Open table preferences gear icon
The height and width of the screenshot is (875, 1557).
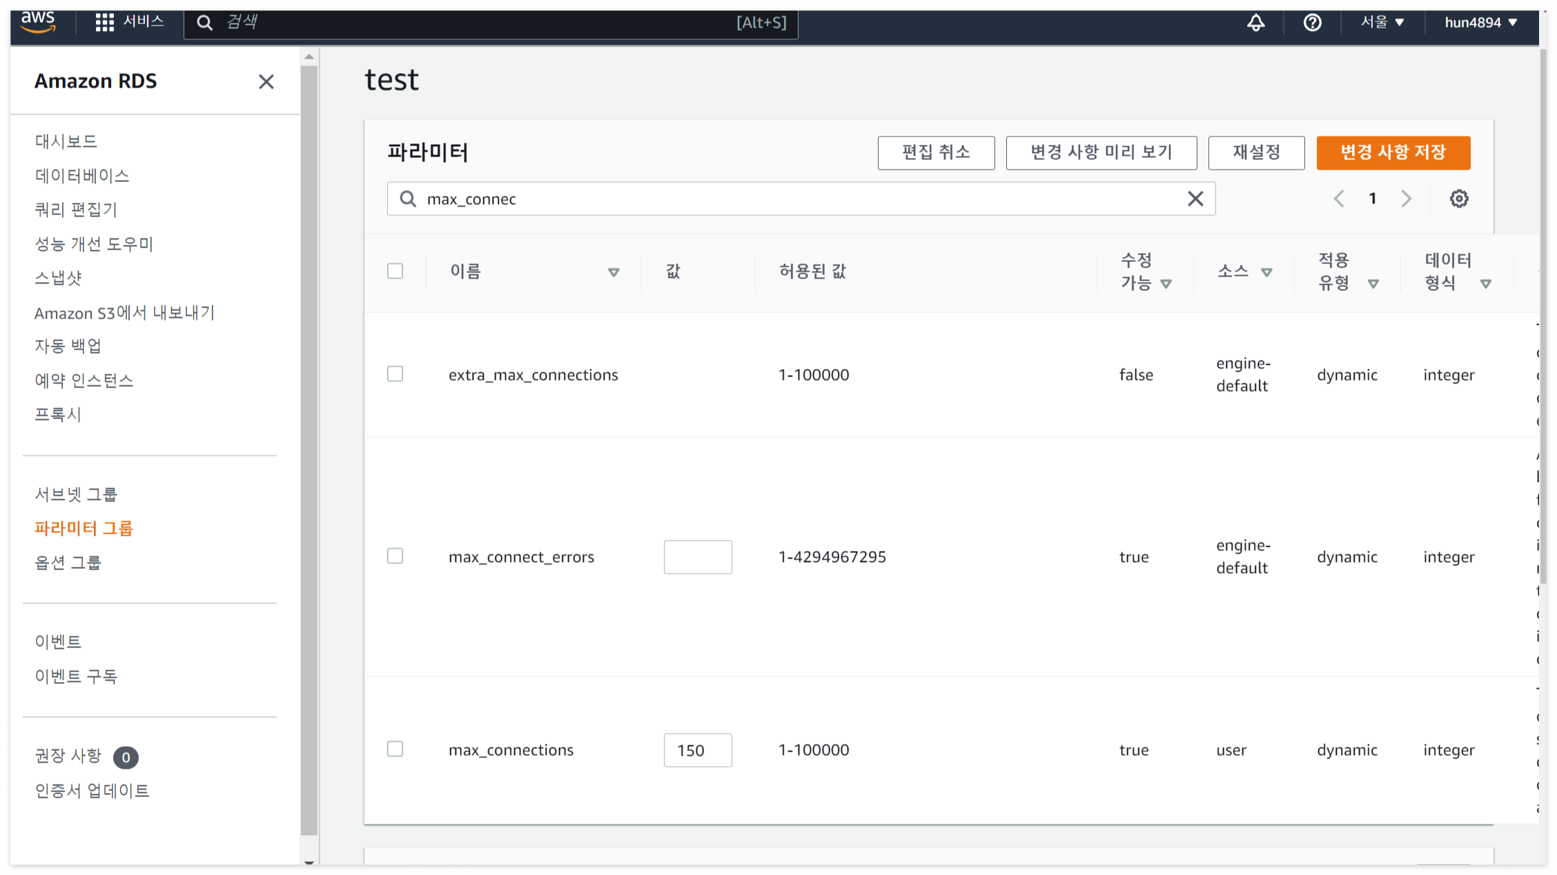(x=1458, y=199)
